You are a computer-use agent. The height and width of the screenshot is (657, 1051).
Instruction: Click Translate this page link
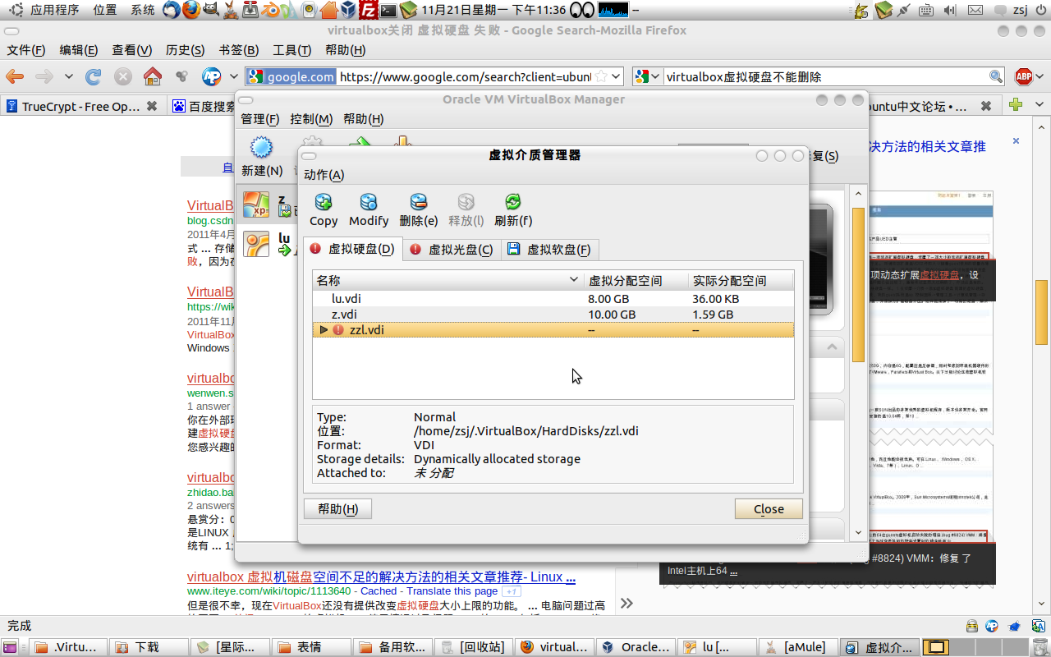pyautogui.click(x=452, y=591)
